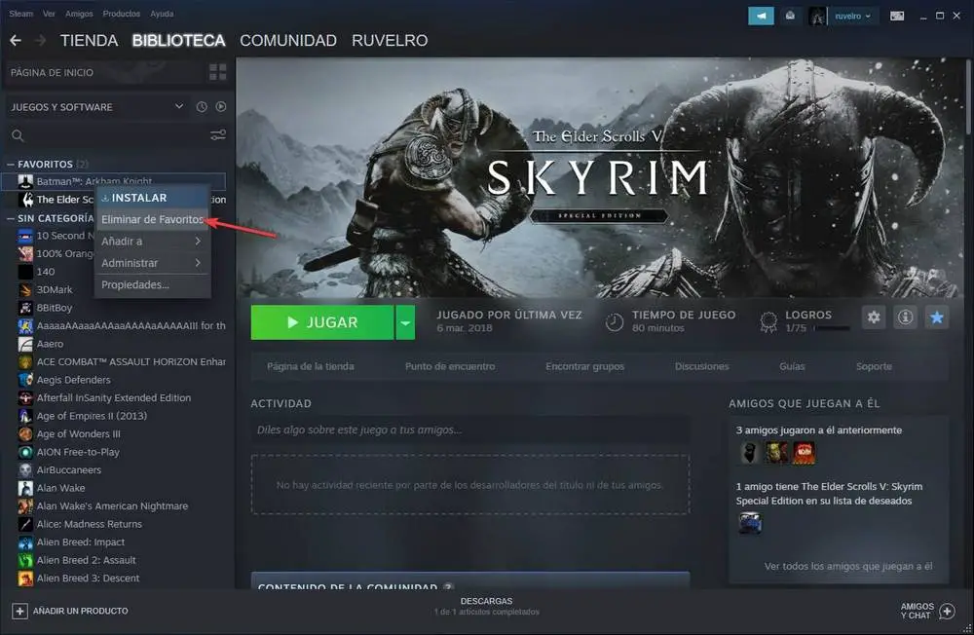Click the achievements progress bar under Logros

(832, 328)
